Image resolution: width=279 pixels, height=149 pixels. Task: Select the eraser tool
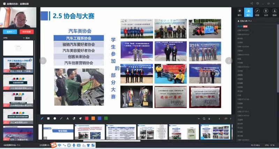pos(74,118)
